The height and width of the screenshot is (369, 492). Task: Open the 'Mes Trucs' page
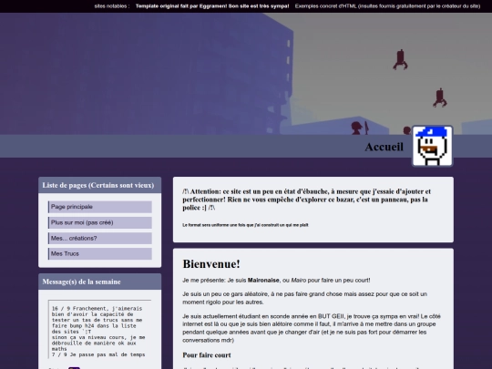pos(100,253)
